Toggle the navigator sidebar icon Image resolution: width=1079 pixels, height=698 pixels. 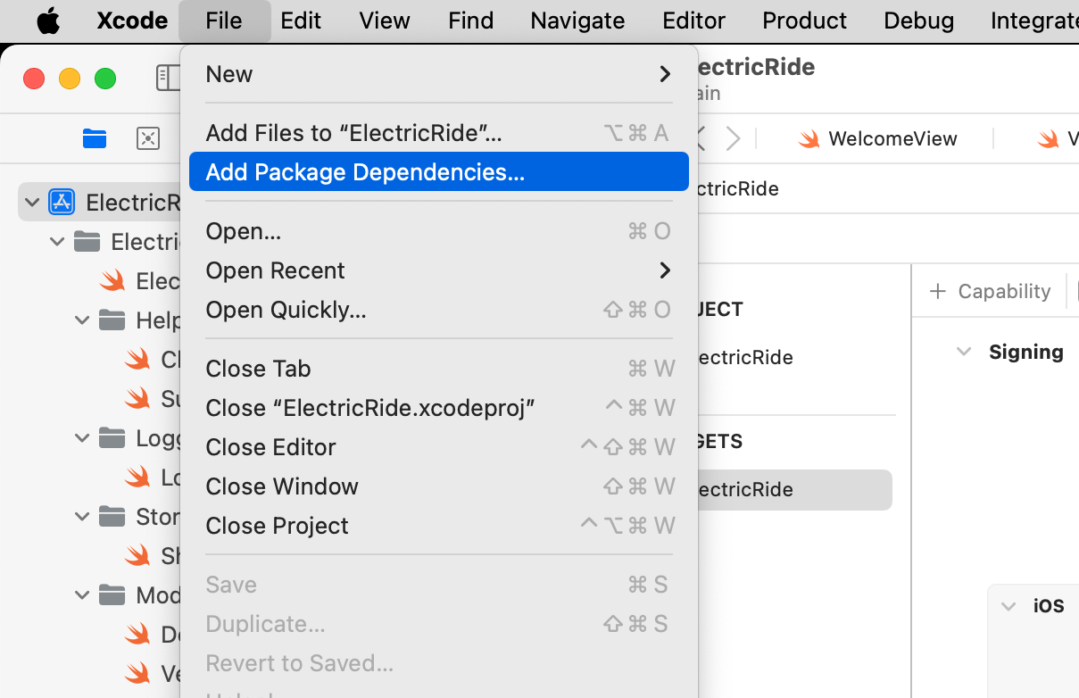click(x=168, y=78)
